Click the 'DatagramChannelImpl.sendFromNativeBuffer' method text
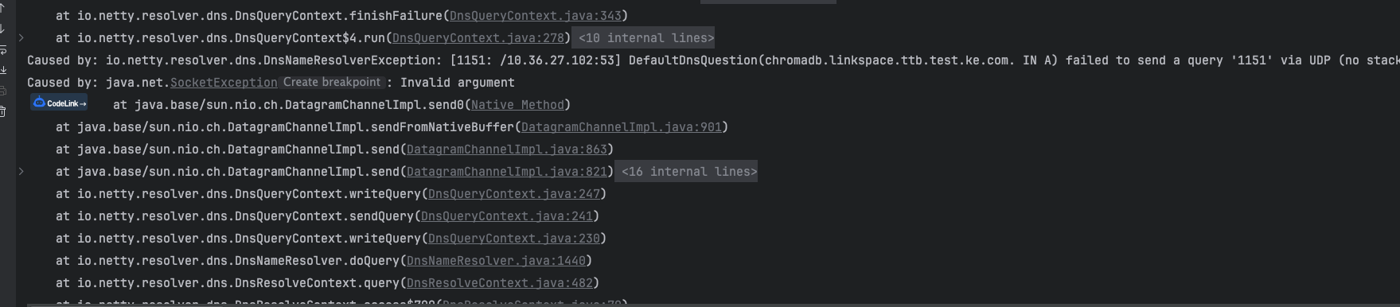The height and width of the screenshot is (307, 1400). pyautogui.click(x=371, y=127)
